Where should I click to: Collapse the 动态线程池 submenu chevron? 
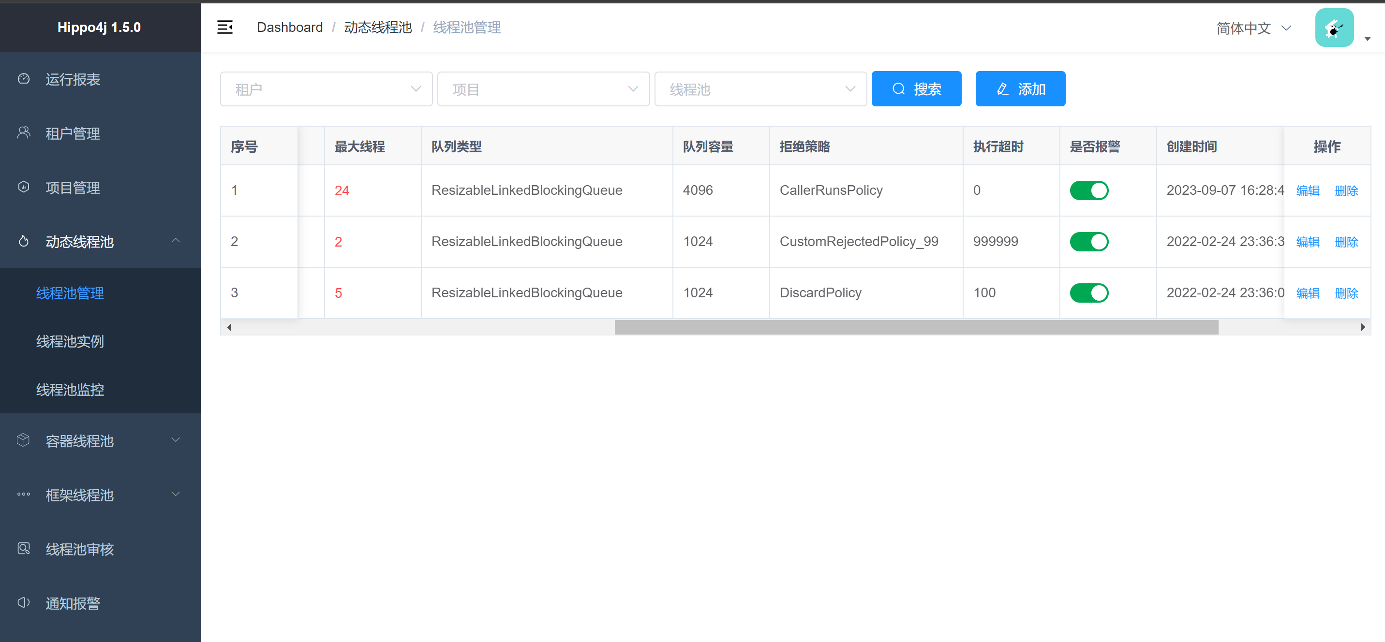click(176, 241)
